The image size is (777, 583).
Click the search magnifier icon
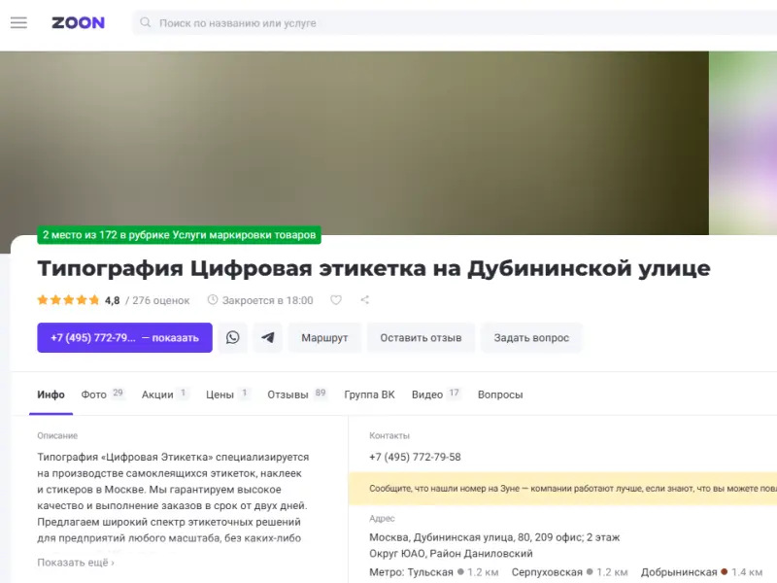click(x=144, y=22)
